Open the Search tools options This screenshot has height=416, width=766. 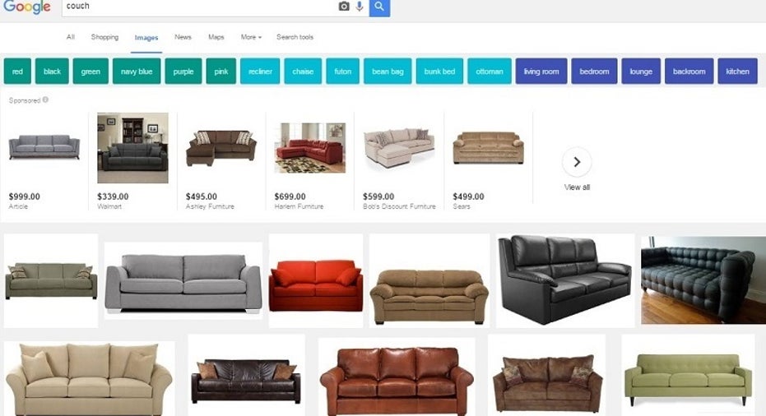click(295, 37)
